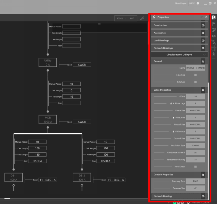Open the Ground Size 500 KCMIL field
The height and width of the screenshot is (204, 217).
195,139
